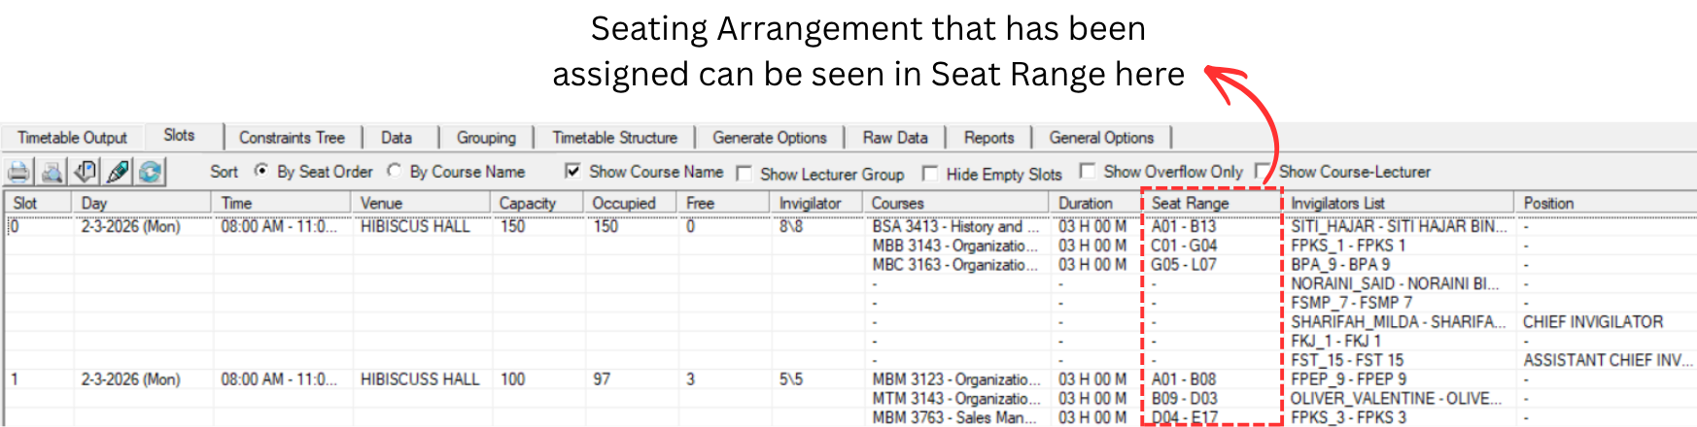Click seat range B09 - D03
The width and height of the screenshot is (1697, 427).
[x=1185, y=399]
